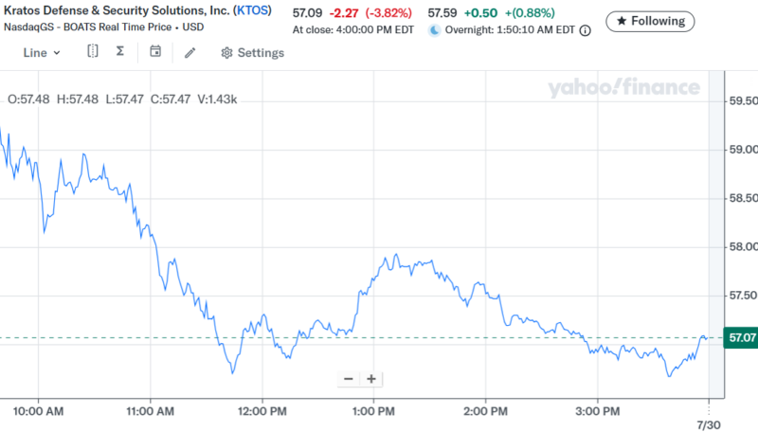Open indicators via the sigma icon
Viewport: 758px width, 432px height.
coord(120,52)
